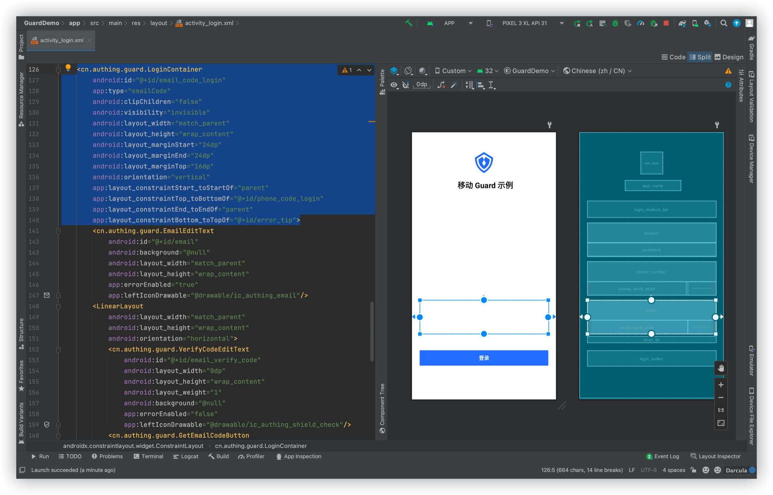Open the Profiler gauge icon in toolbar
This screenshot has width=773, height=495.
[641, 23]
